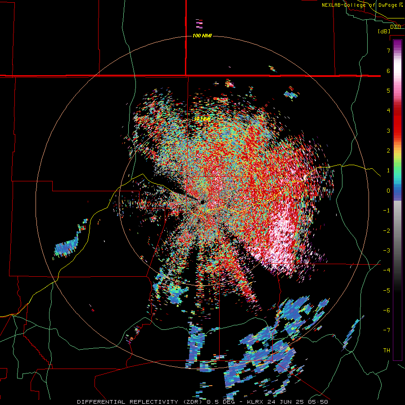Click the '6' value on the dB scale

[x=388, y=71]
